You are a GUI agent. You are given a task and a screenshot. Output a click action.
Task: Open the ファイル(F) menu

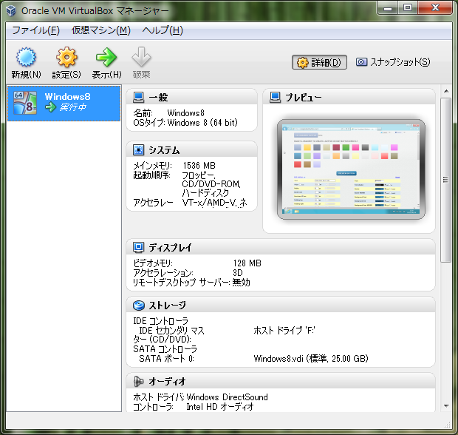click(x=35, y=30)
